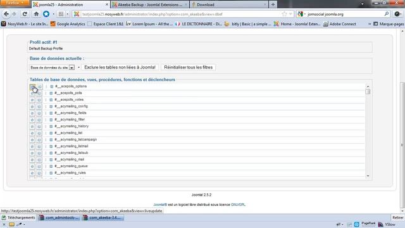The width and height of the screenshot is (405, 228).
Task: Click the PageRank status bar item
Action: [368, 224]
